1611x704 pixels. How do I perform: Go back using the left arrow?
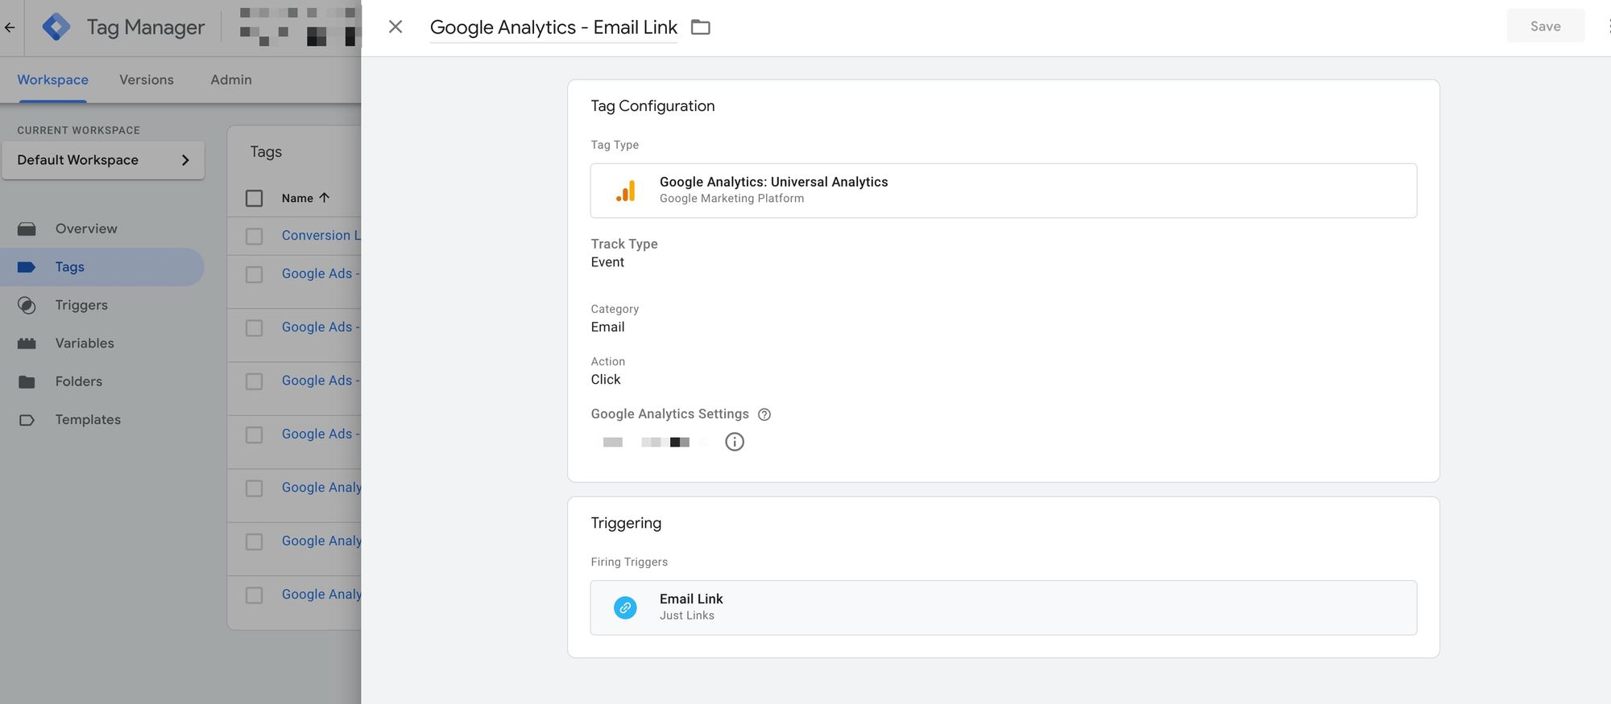(10, 27)
